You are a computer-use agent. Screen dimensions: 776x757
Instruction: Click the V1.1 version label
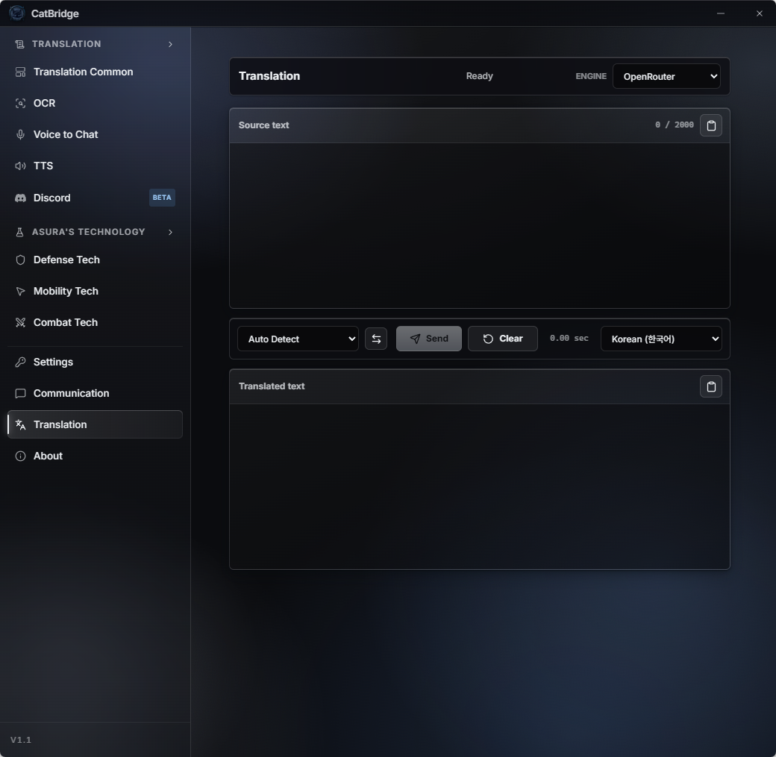pyautogui.click(x=21, y=740)
